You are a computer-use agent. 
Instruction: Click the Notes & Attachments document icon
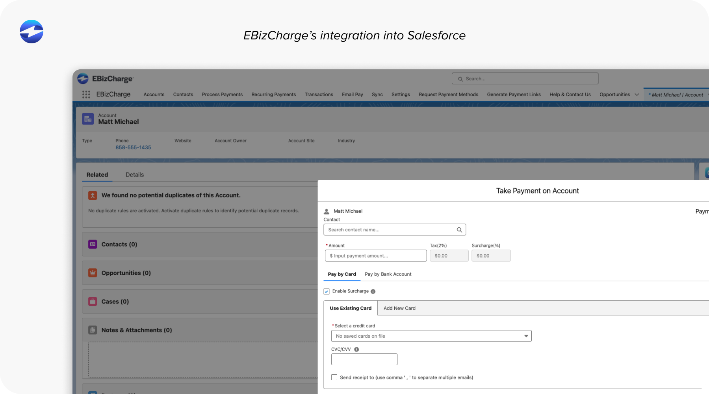(93, 330)
